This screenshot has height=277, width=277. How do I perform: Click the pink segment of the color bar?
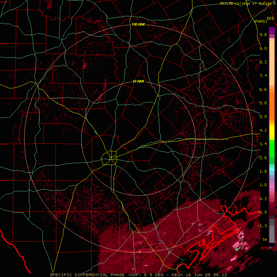(272, 187)
